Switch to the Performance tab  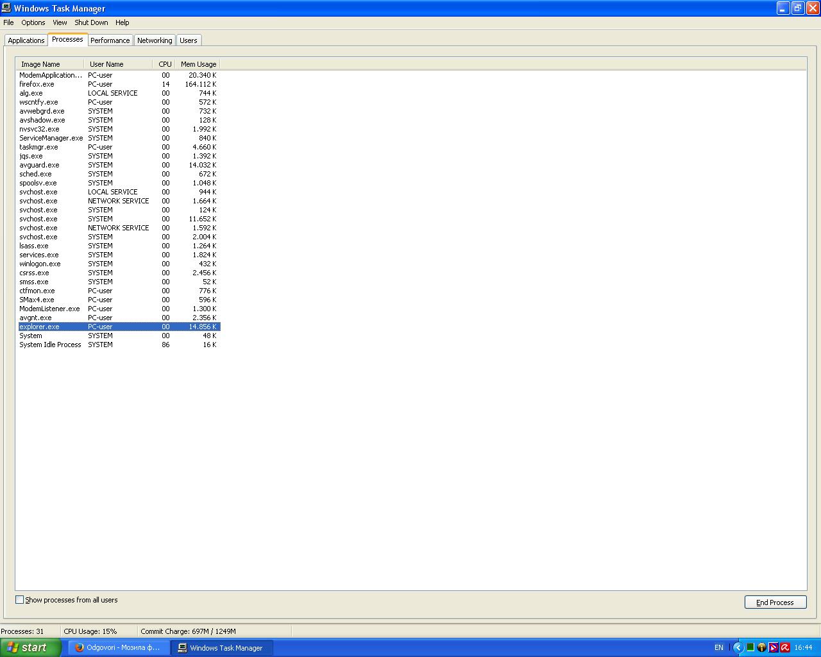click(110, 40)
